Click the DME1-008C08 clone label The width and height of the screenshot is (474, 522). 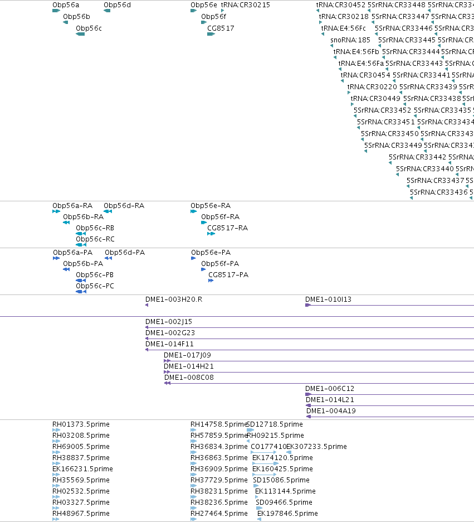tap(189, 378)
